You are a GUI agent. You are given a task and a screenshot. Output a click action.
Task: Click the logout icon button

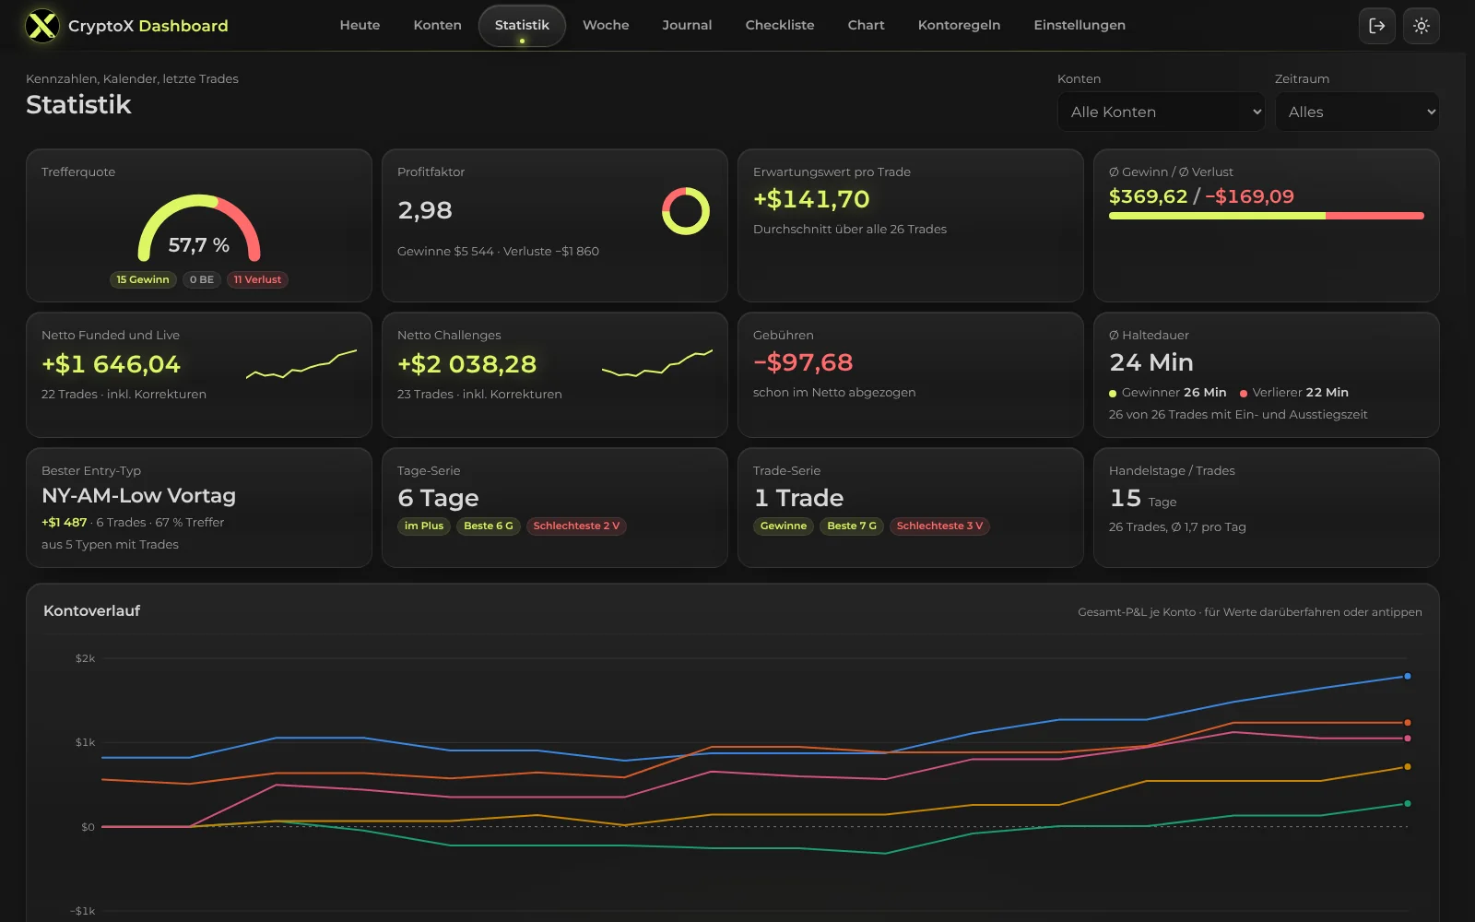click(1377, 26)
